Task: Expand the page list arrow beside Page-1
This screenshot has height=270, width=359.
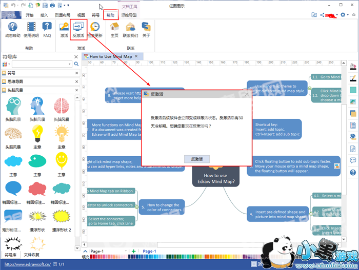Action: click(x=126, y=251)
